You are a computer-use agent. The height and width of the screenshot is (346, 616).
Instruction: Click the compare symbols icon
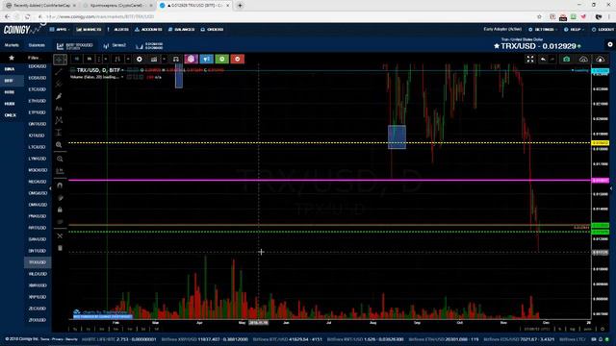click(175, 60)
